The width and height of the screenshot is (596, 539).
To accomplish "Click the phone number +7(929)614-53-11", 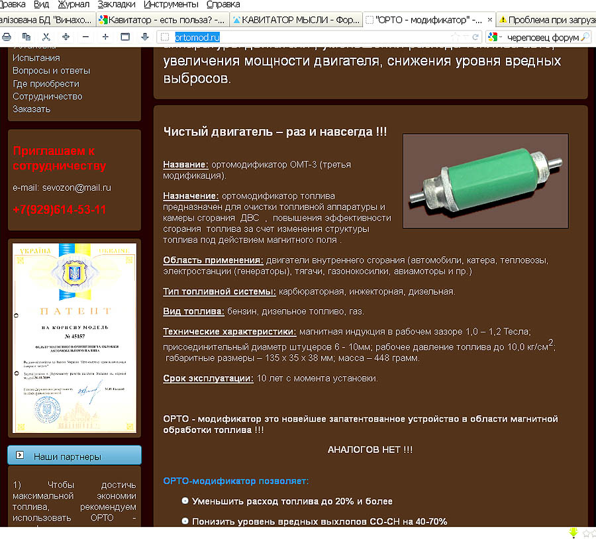I will coord(60,209).
